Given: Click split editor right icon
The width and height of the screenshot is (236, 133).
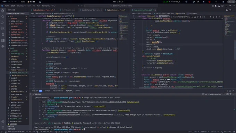Looking at the screenshot, I should 230,10.
